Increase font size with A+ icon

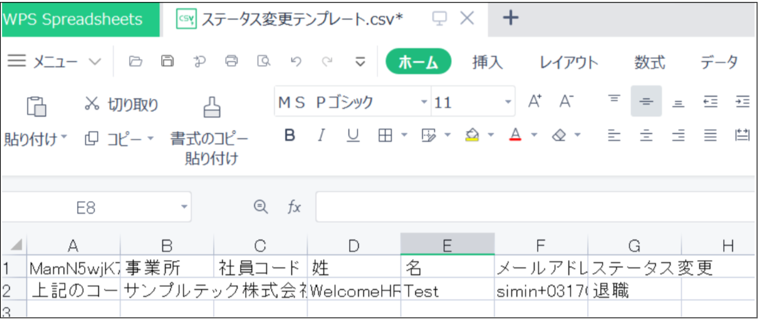[x=534, y=101]
